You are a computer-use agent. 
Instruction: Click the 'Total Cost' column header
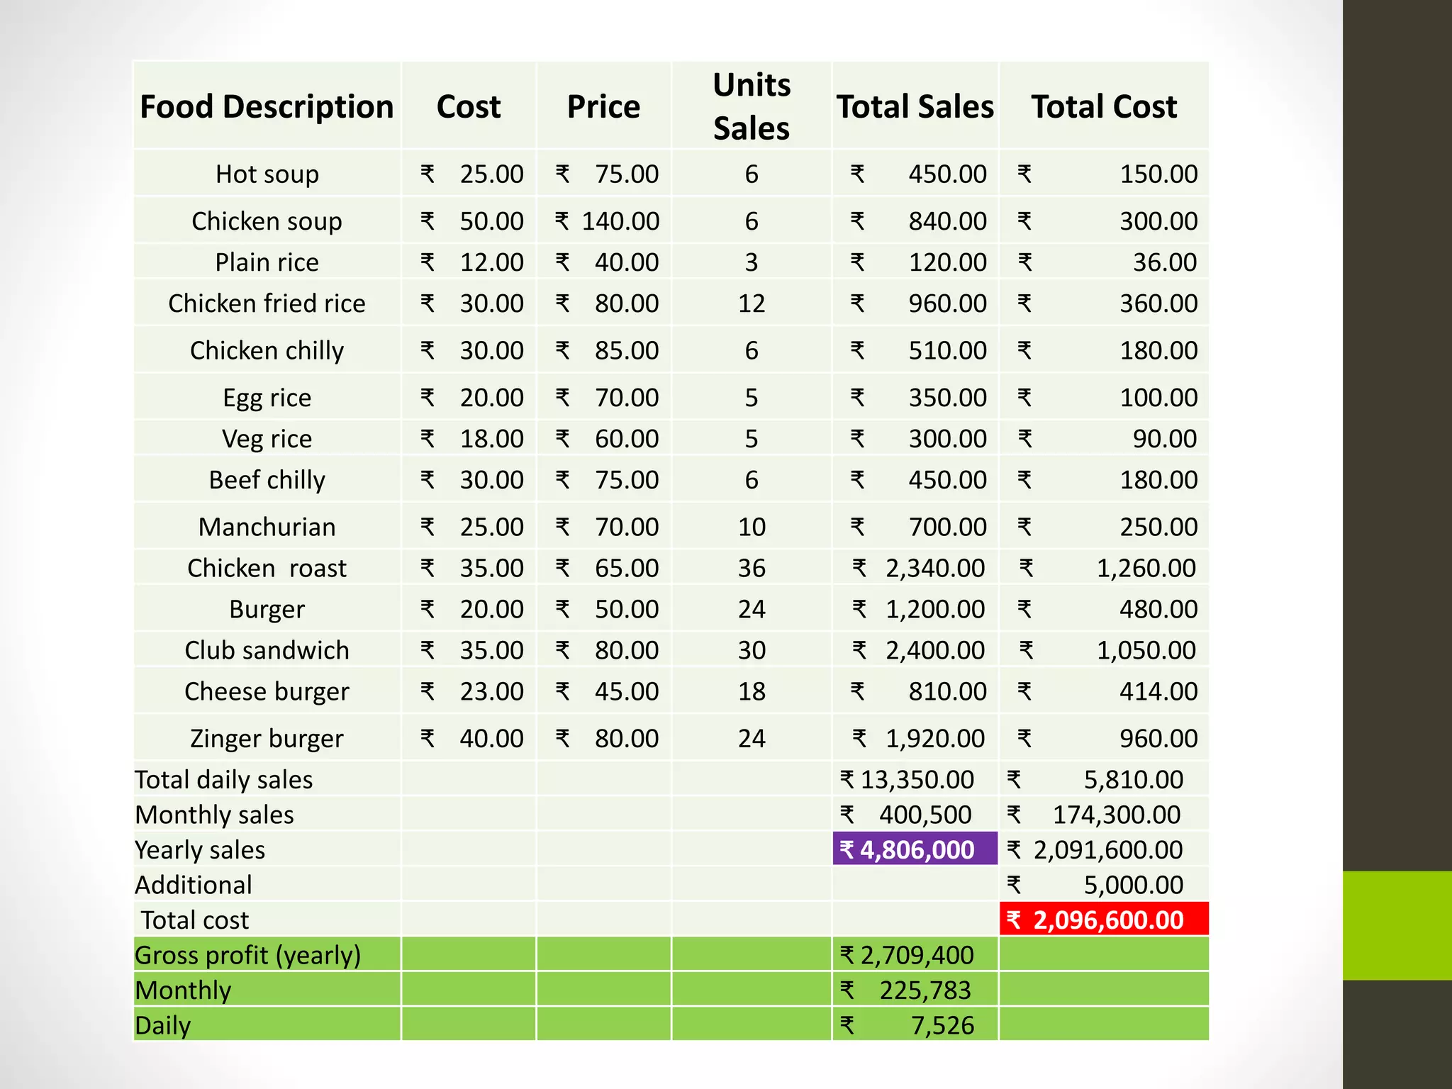[1104, 107]
